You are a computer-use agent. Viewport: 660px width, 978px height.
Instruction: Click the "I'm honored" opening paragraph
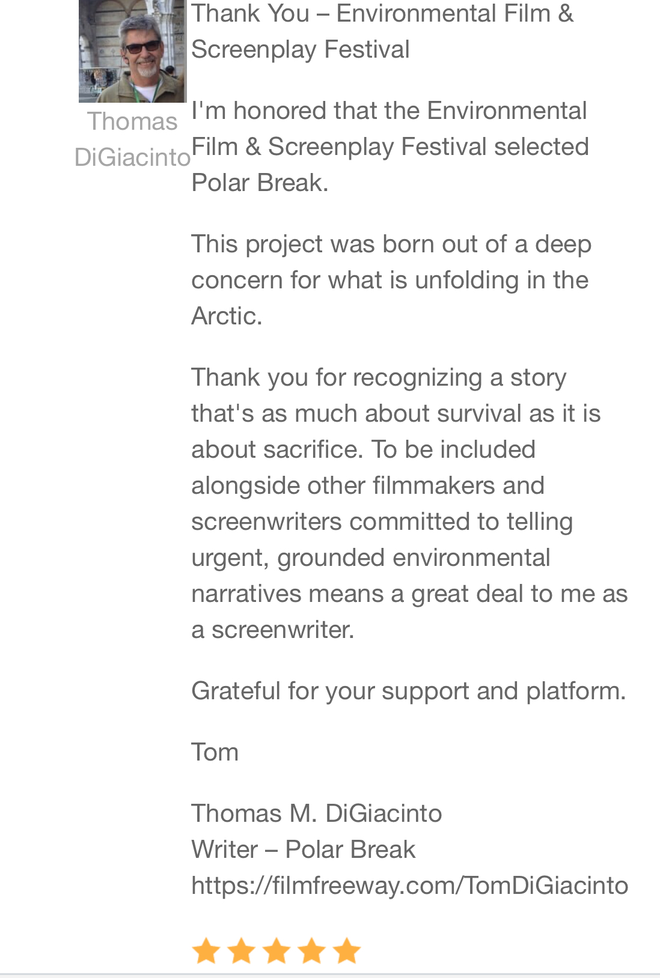point(390,147)
